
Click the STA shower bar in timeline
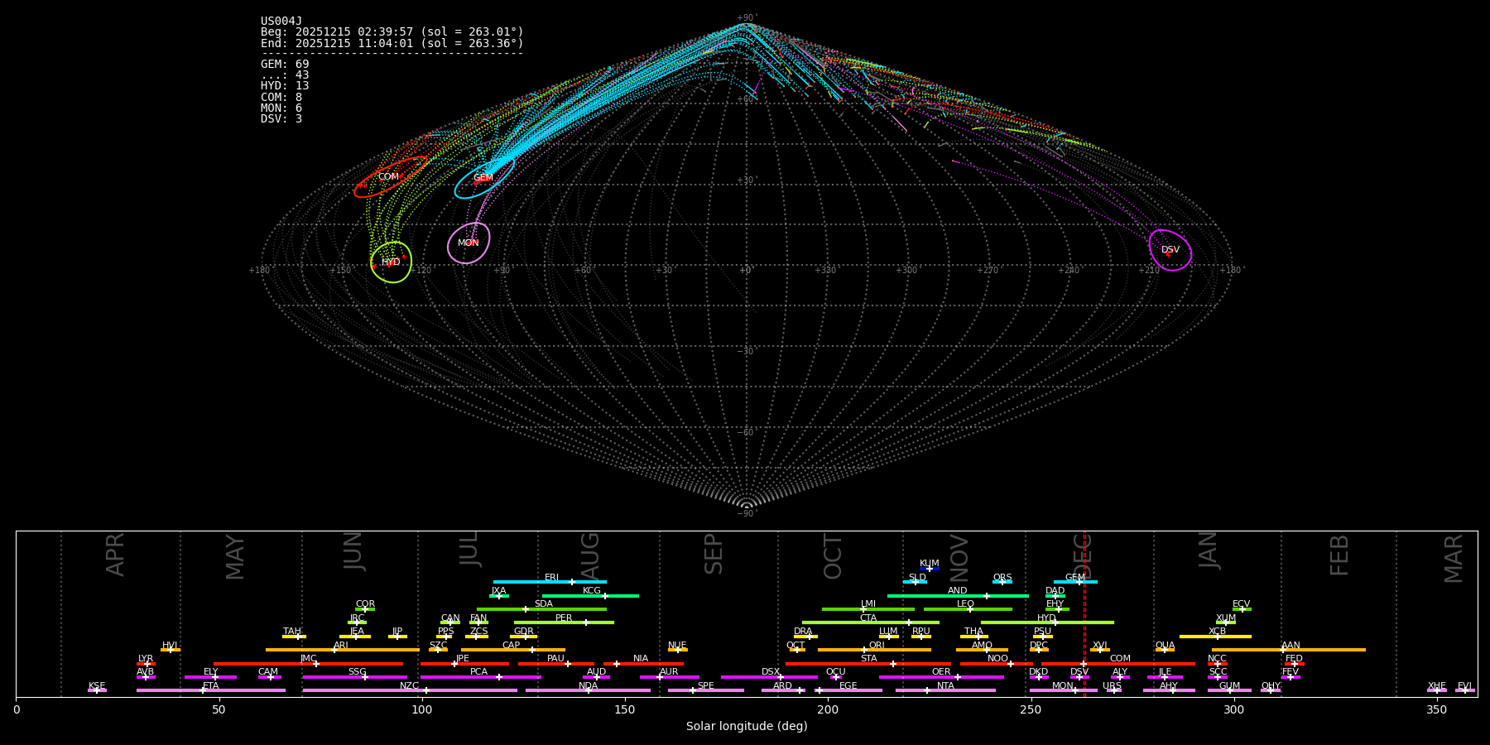coord(868,663)
